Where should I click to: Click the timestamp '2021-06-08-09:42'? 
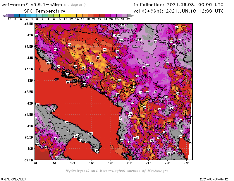coord(214,179)
